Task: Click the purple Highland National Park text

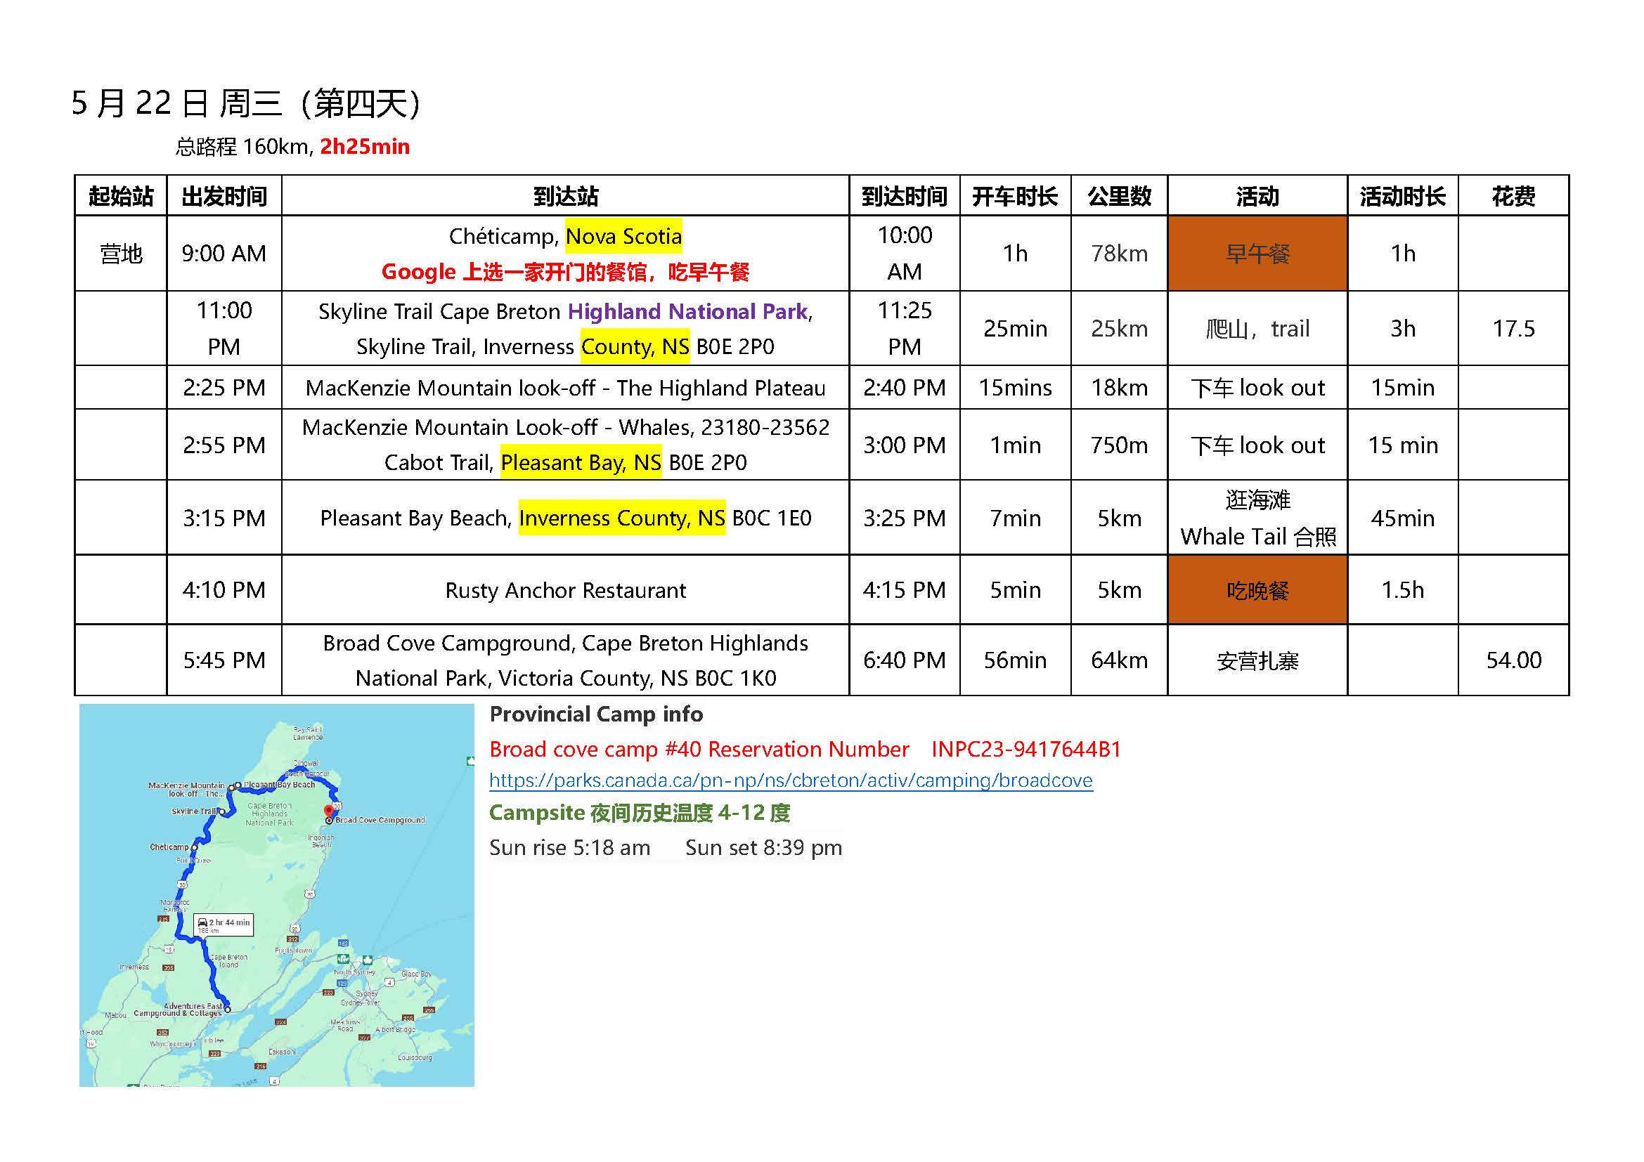Action: click(x=687, y=311)
